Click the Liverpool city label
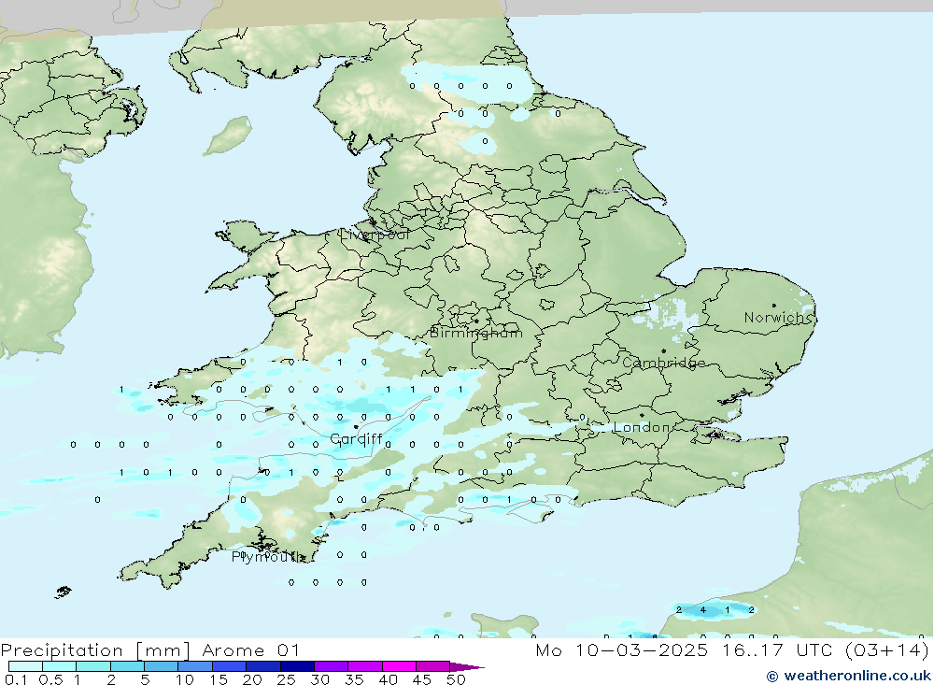The height and width of the screenshot is (685, 934). 375,235
